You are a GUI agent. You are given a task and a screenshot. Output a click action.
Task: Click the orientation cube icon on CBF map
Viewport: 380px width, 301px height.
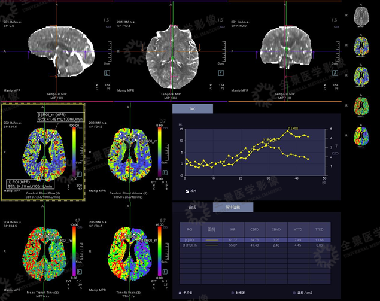click(79, 174)
